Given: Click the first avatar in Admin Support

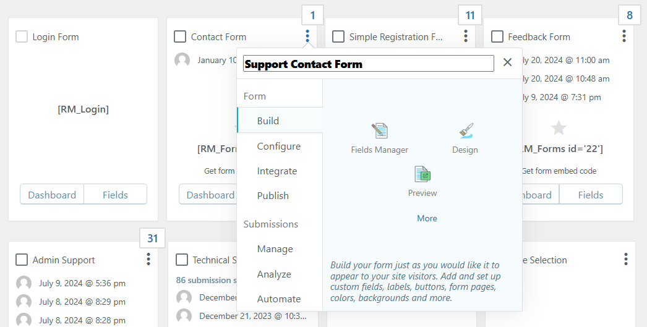Looking at the screenshot, I should (24, 284).
